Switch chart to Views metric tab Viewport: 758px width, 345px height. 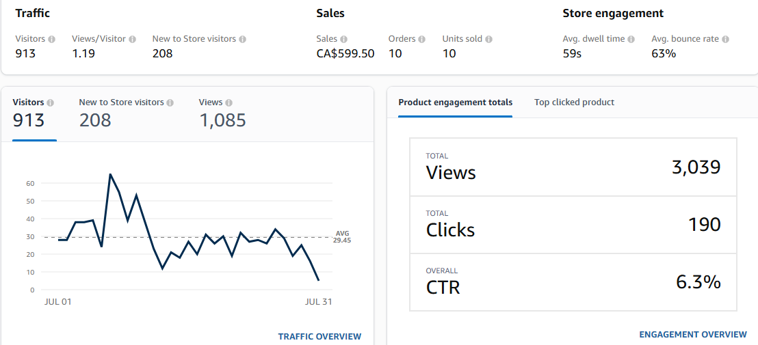coord(222,114)
